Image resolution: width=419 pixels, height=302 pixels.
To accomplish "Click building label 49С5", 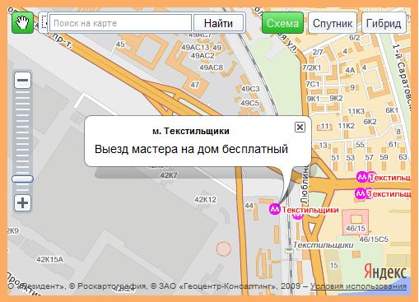I will click(249, 103).
